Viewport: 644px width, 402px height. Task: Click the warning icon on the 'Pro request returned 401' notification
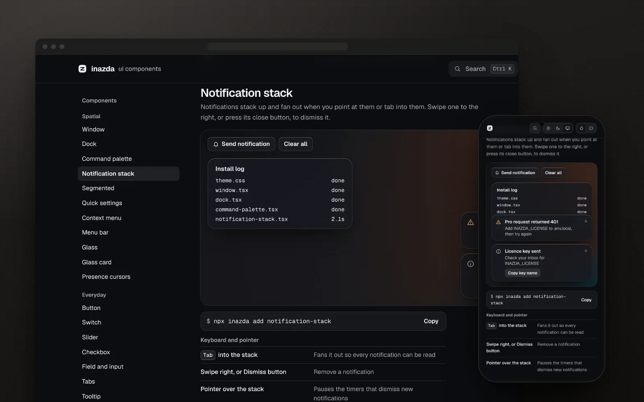498,222
